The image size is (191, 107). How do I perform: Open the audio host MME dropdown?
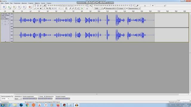tap(99, 8)
